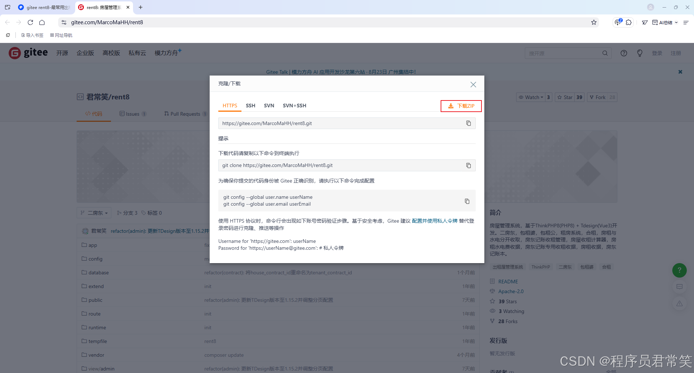Open the view/admin folder
This screenshot has width=694, height=373.
pyautogui.click(x=101, y=369)
